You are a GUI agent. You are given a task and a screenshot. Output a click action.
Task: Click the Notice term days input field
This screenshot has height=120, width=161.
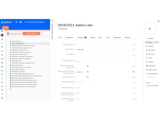(85, 82)
